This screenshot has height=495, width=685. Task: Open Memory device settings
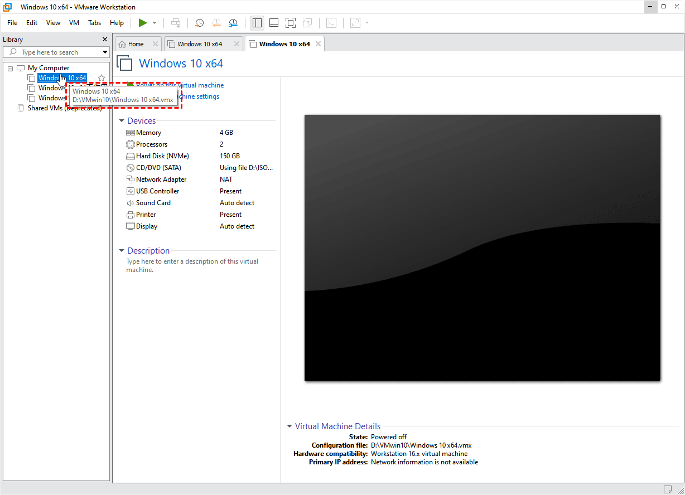[x=147, y=132]
